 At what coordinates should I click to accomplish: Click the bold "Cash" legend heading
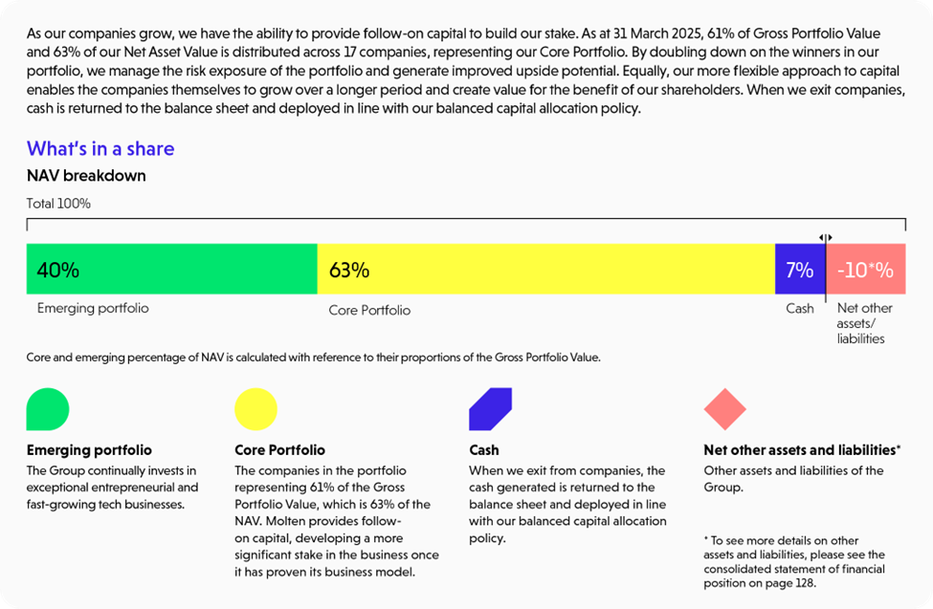[483, 449]
